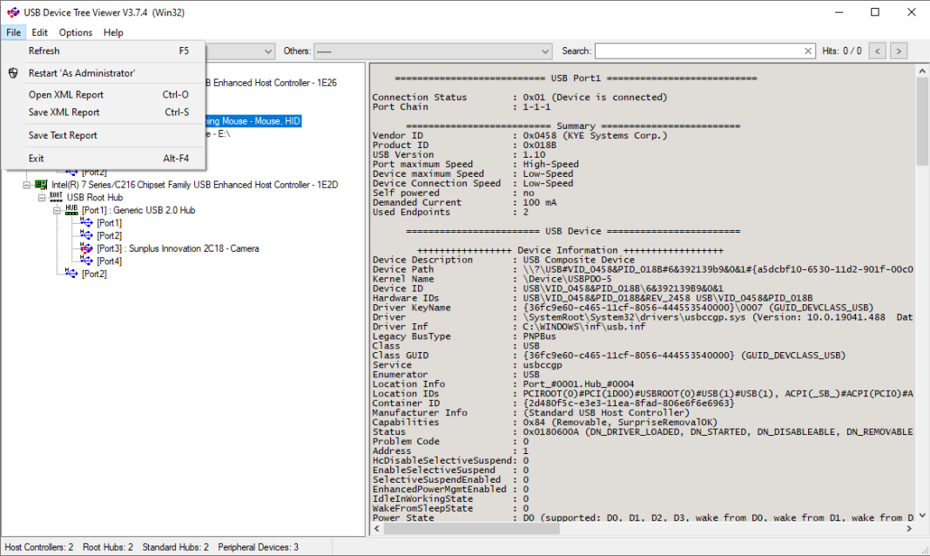
Task: Collapse the Generic USB 2.0 Hub branch
Action: [x=56, y=210]
